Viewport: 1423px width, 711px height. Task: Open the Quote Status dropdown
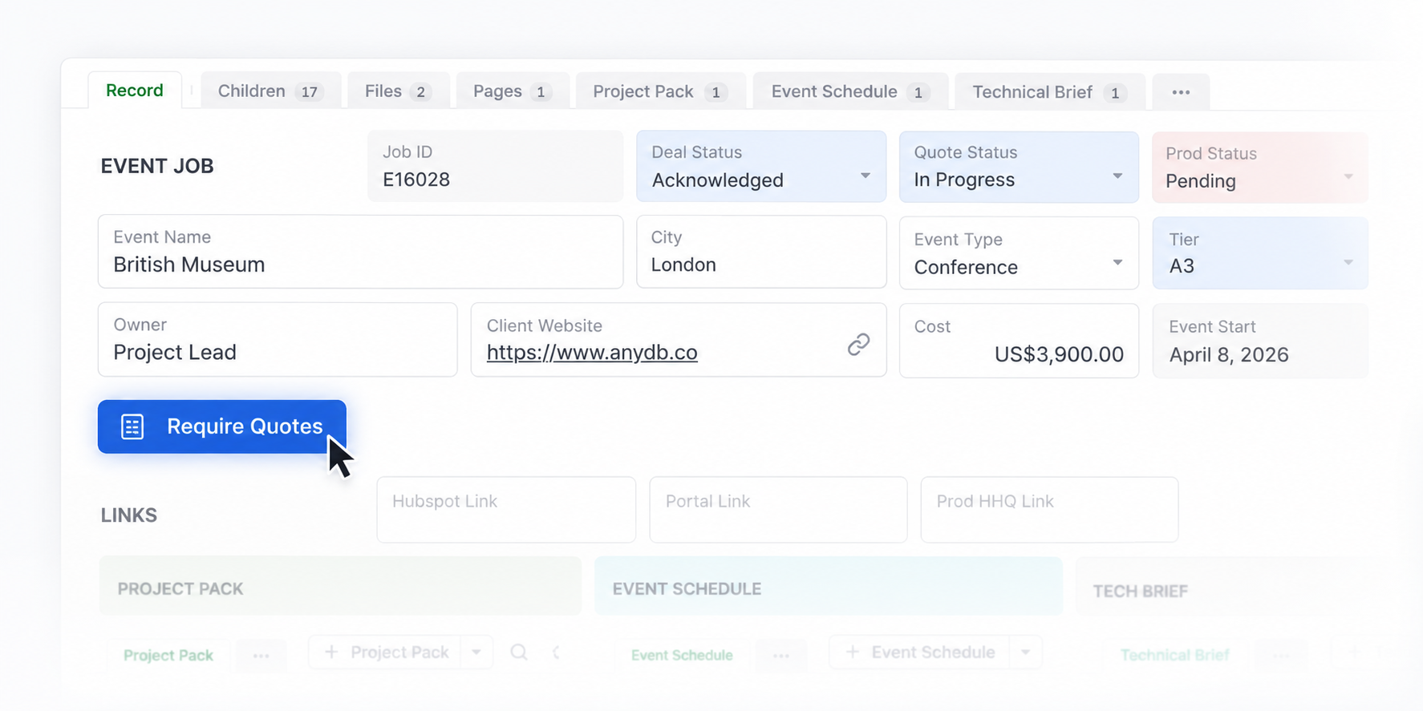1019,166
